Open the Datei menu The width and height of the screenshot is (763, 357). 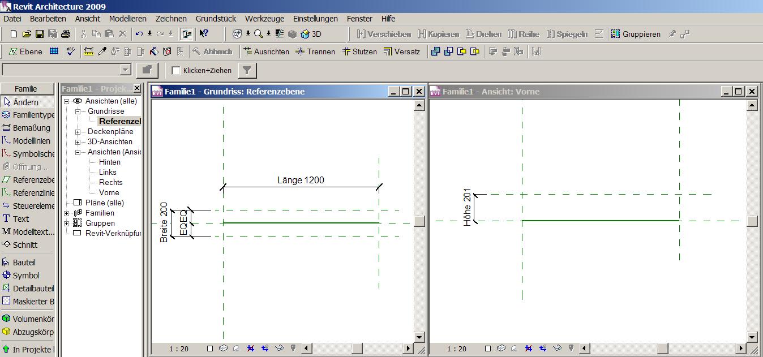(x=12, y=19)
